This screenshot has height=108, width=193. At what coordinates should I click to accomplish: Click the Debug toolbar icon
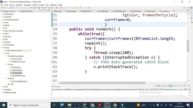click(29, 8)
